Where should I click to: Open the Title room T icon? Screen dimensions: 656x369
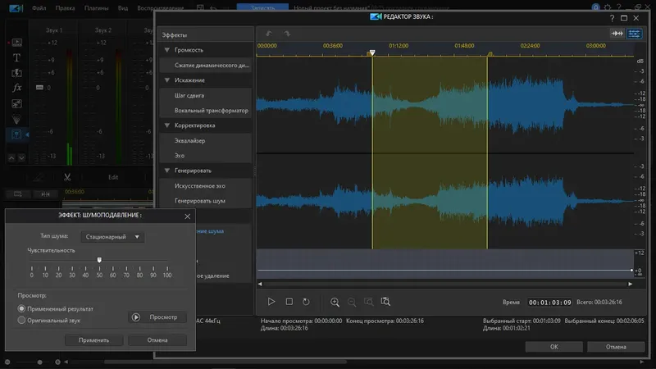[16, 58]
